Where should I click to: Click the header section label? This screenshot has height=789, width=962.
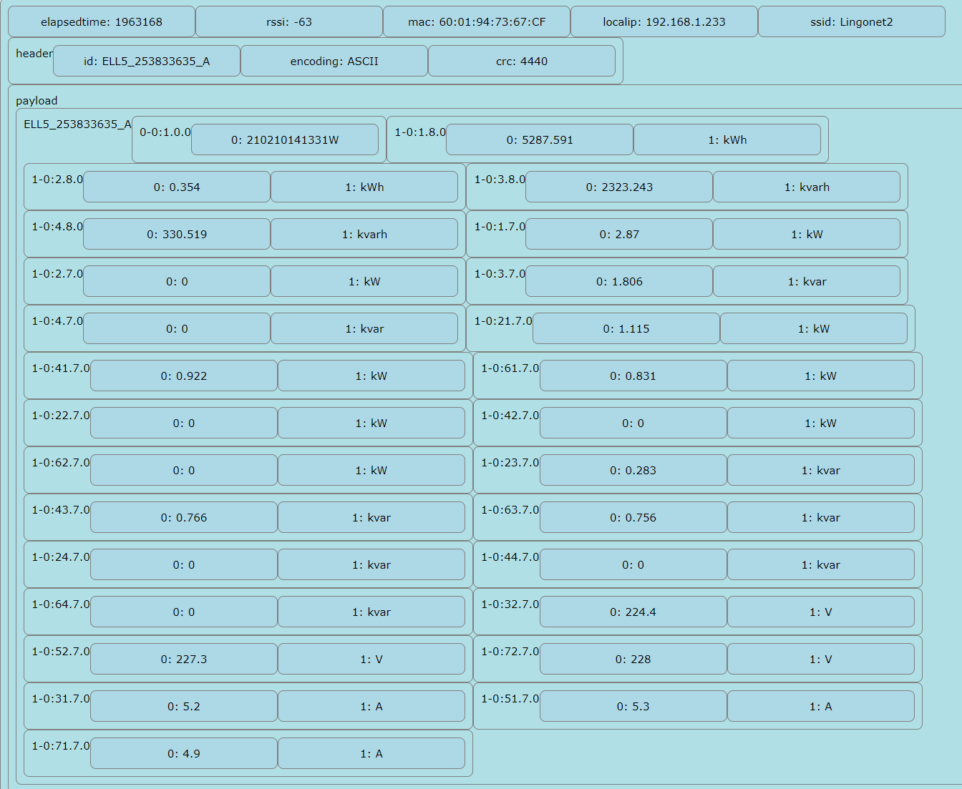coord(34,53)
